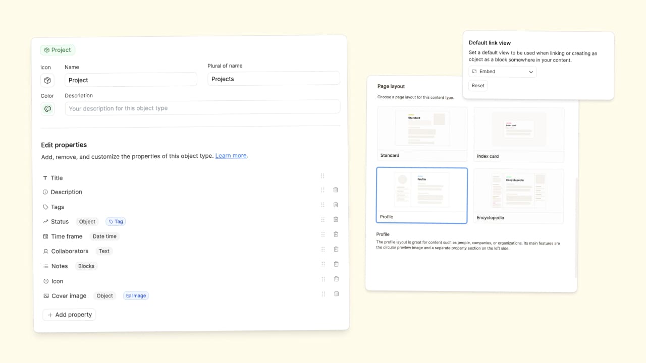Click into the Description input field

pos(202,108)
